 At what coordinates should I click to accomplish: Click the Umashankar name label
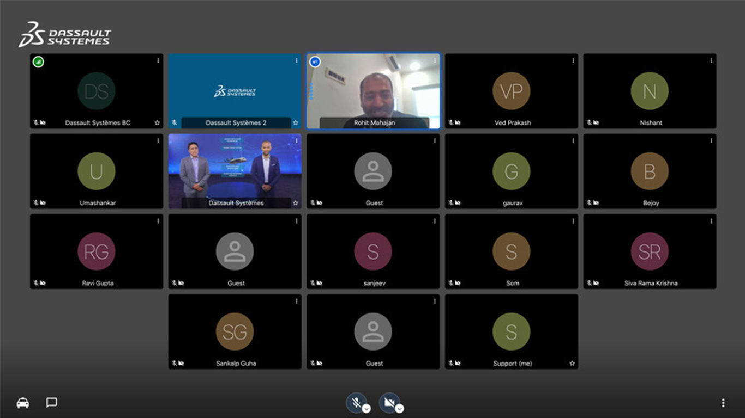[x=98, y=203]
